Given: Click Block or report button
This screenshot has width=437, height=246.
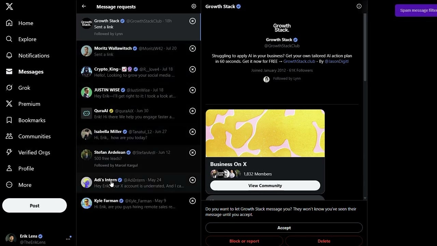Looking at the screenshot, I should coord(244,241).
